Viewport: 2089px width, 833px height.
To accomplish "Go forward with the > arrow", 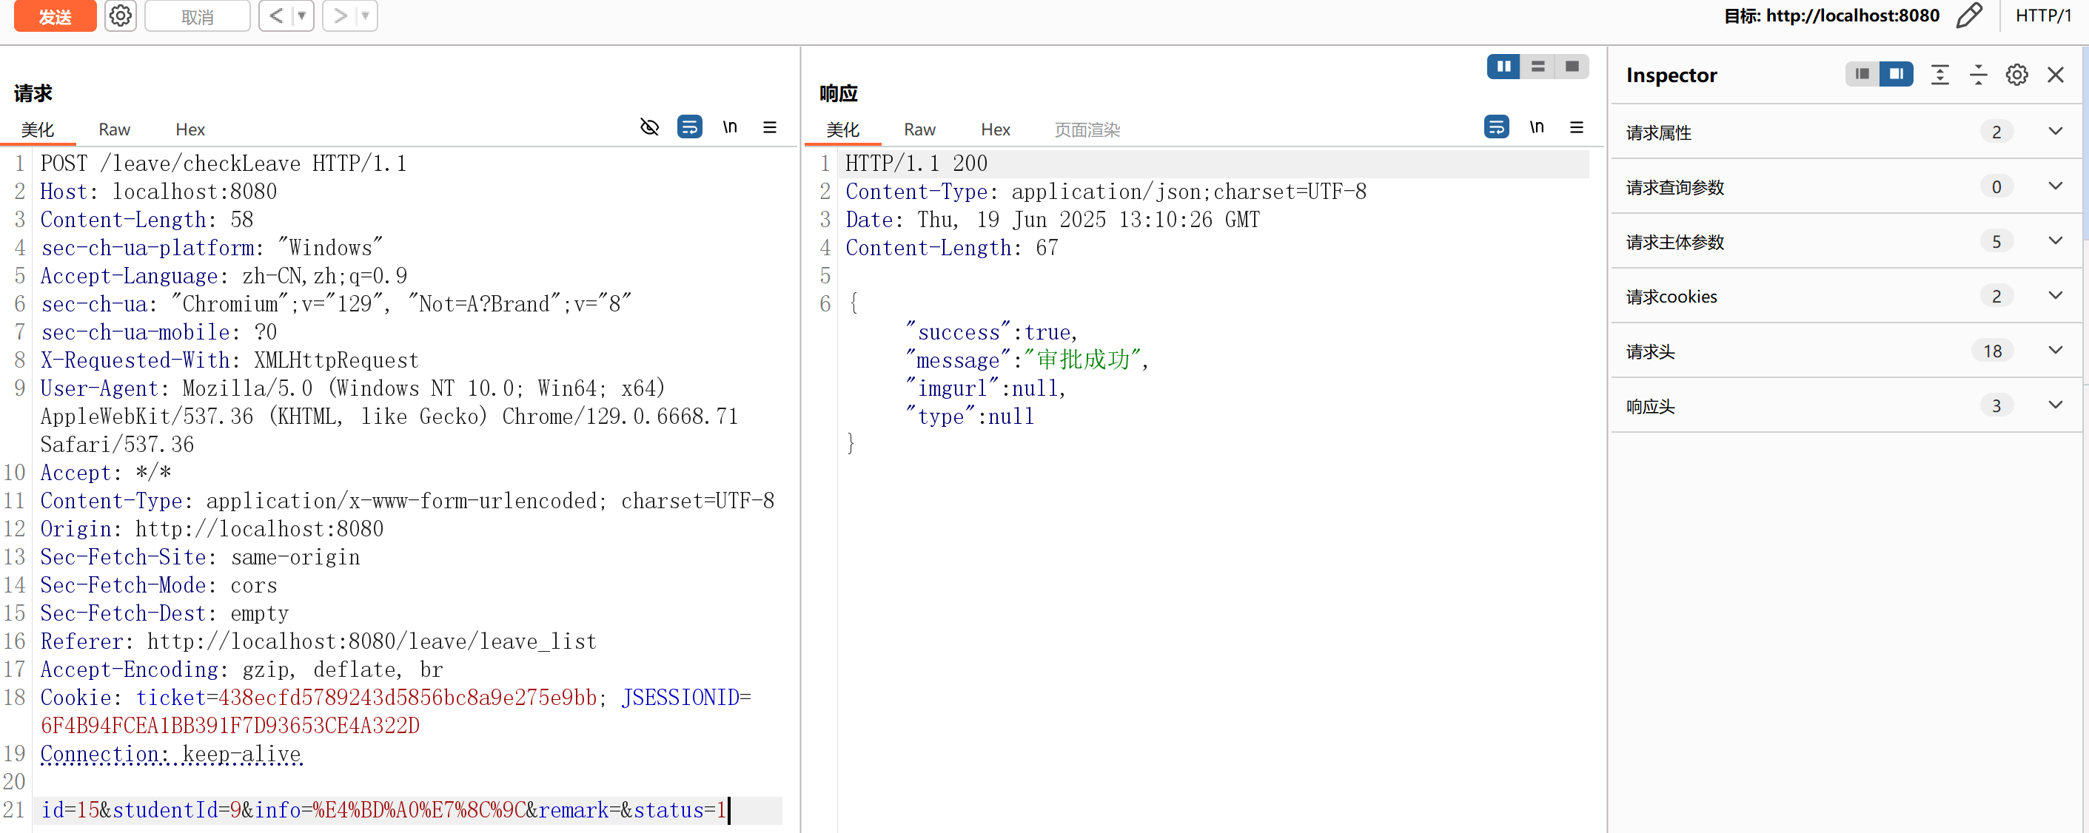I will pyautogui.click(x=340, y=16).
